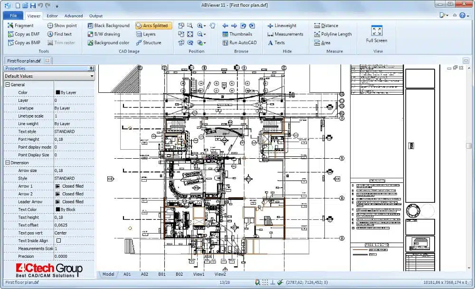The image size is (475, 289).
Task: Select the Trim raster tool
Action: pyautogui.click(x=63, y=42)
